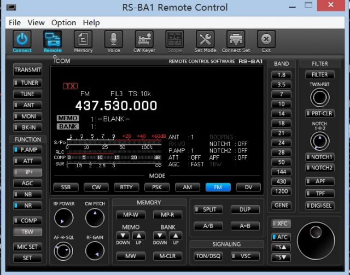
Task: Open the View menu
Action: (36, 22)
